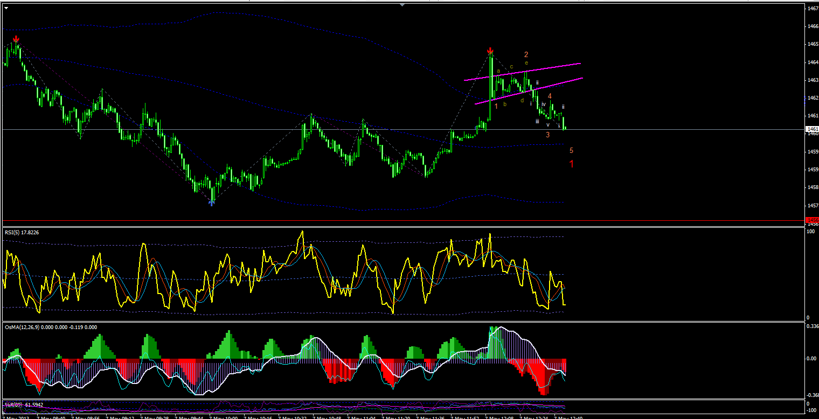Select the white sub-wave label v
Image resolution: width=819 pixels, height=419 pixels.
point(548,125)
